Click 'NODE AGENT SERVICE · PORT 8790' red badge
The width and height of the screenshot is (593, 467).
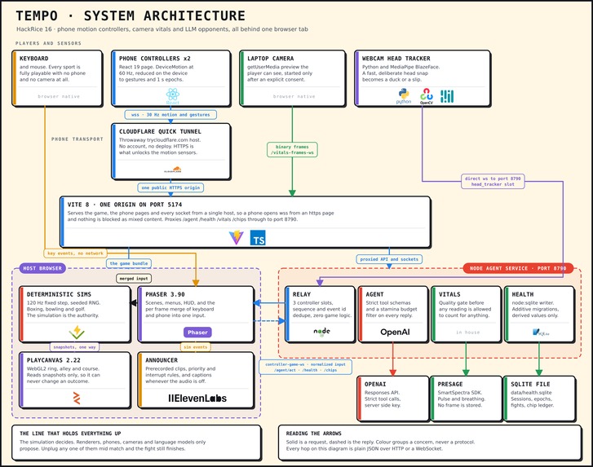tap(518, 268)
